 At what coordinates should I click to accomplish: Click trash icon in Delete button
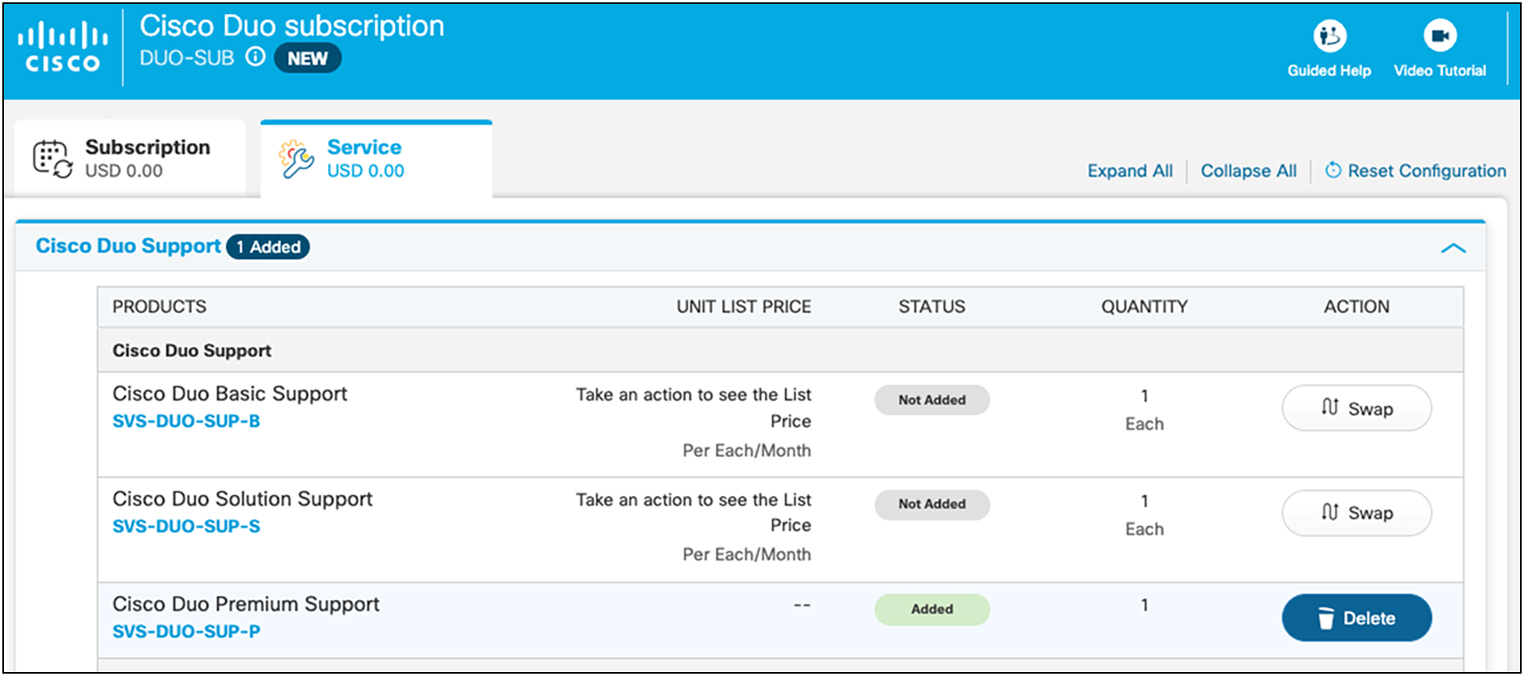coord(1325,619)
